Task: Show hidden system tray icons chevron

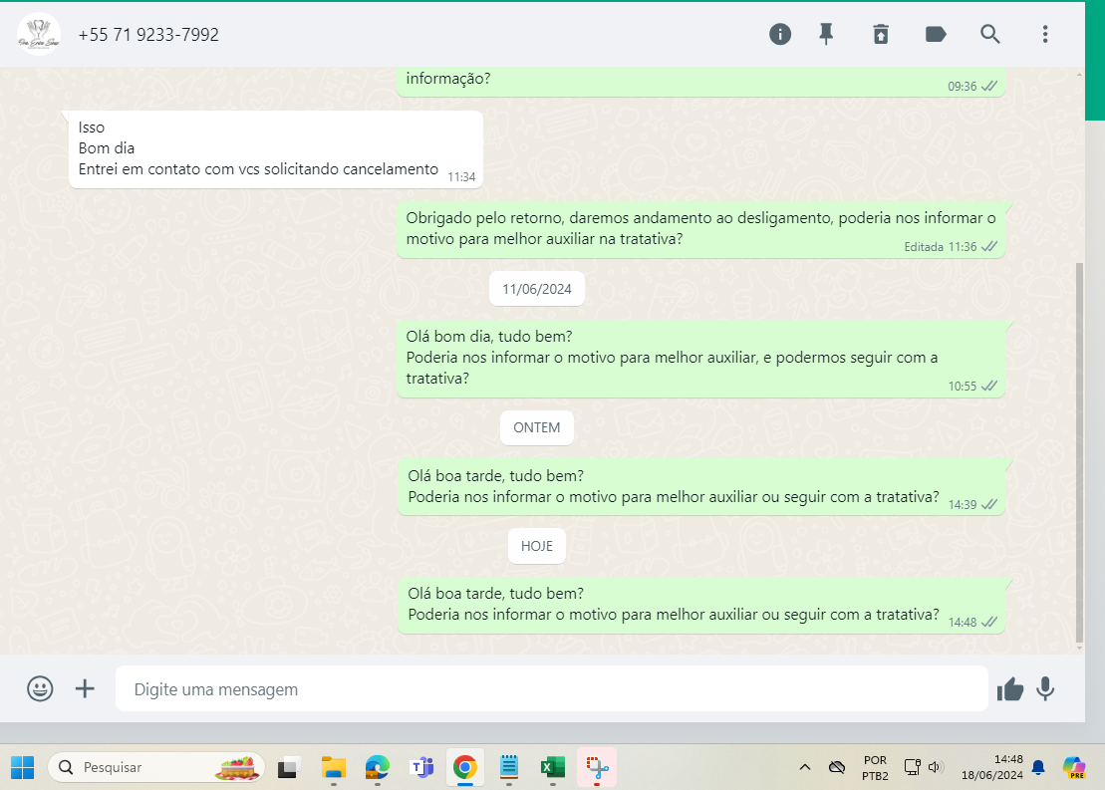Action: tap(805, 767)
